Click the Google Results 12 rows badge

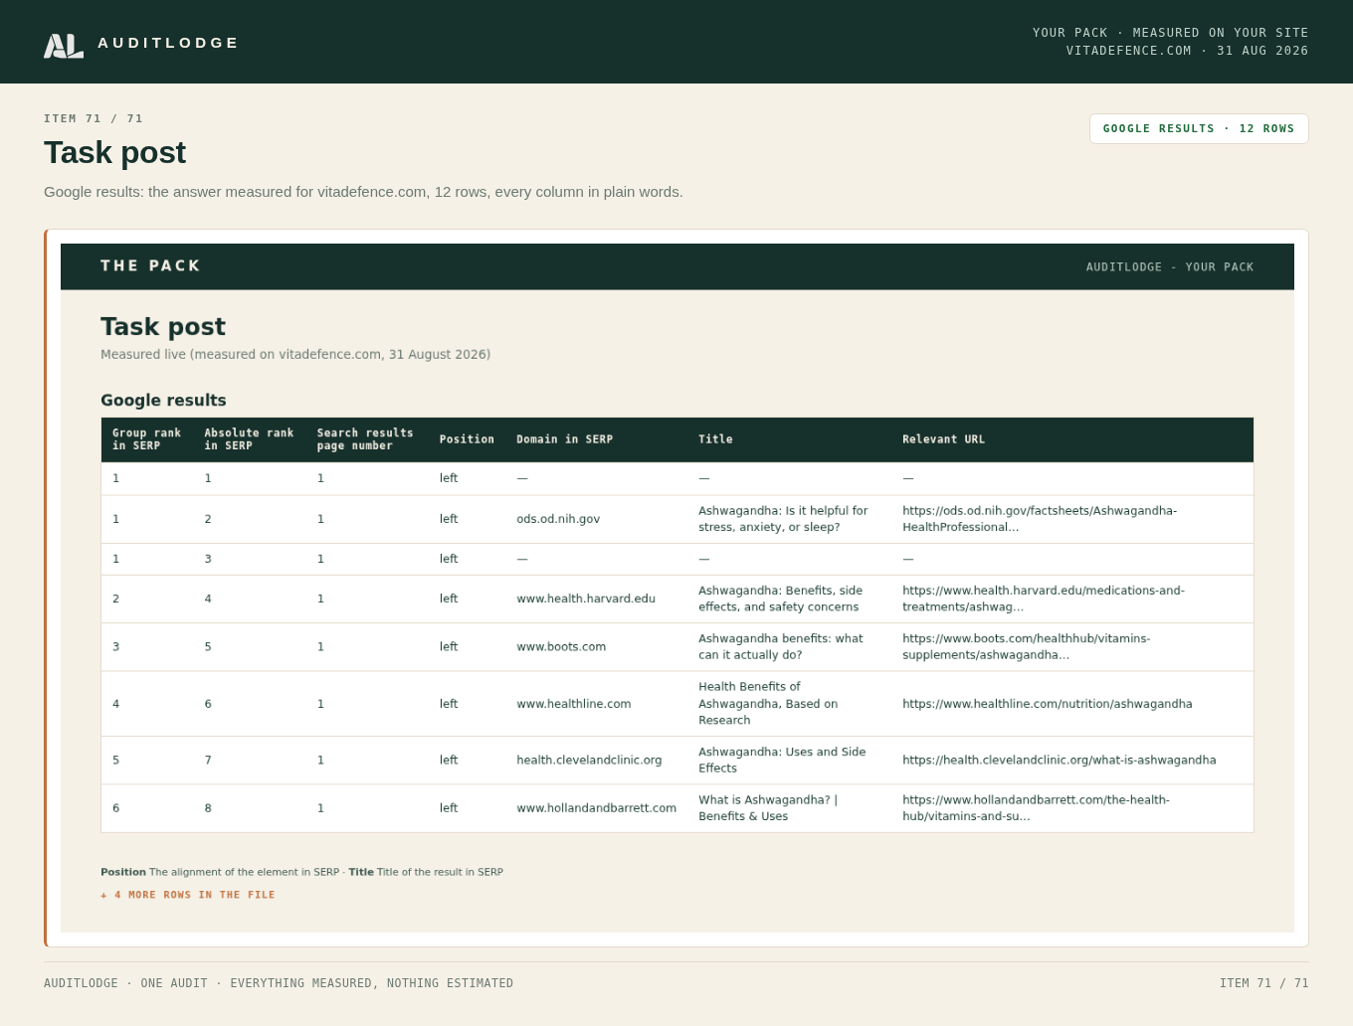(1199, 128)
